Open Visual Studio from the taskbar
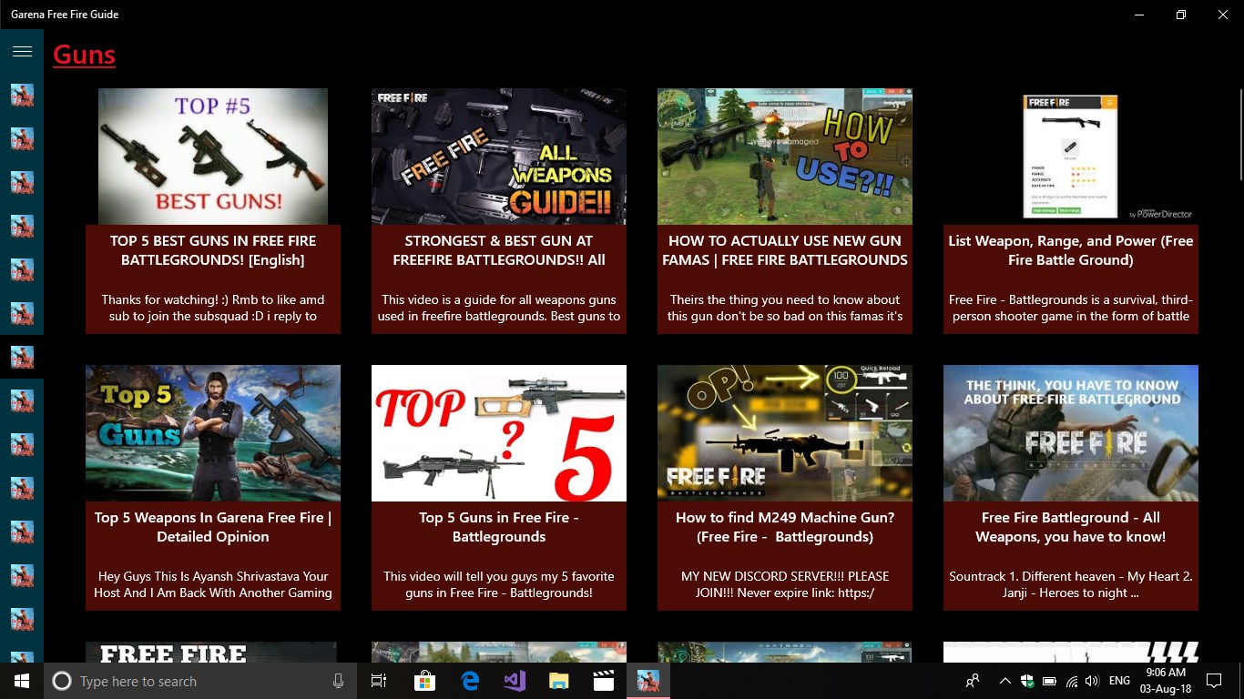Image resolution: width=1244 pixels, height=699 pixels. (515, 681)
